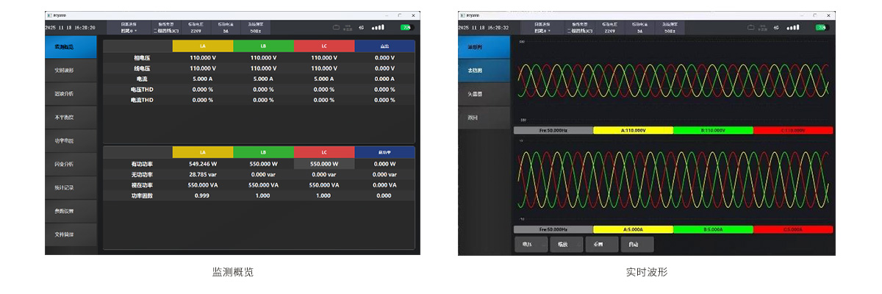This screenshot has height=294, width=882.
Task: Open 实时波形 in left window sidebar
Action: pos(71,71)
